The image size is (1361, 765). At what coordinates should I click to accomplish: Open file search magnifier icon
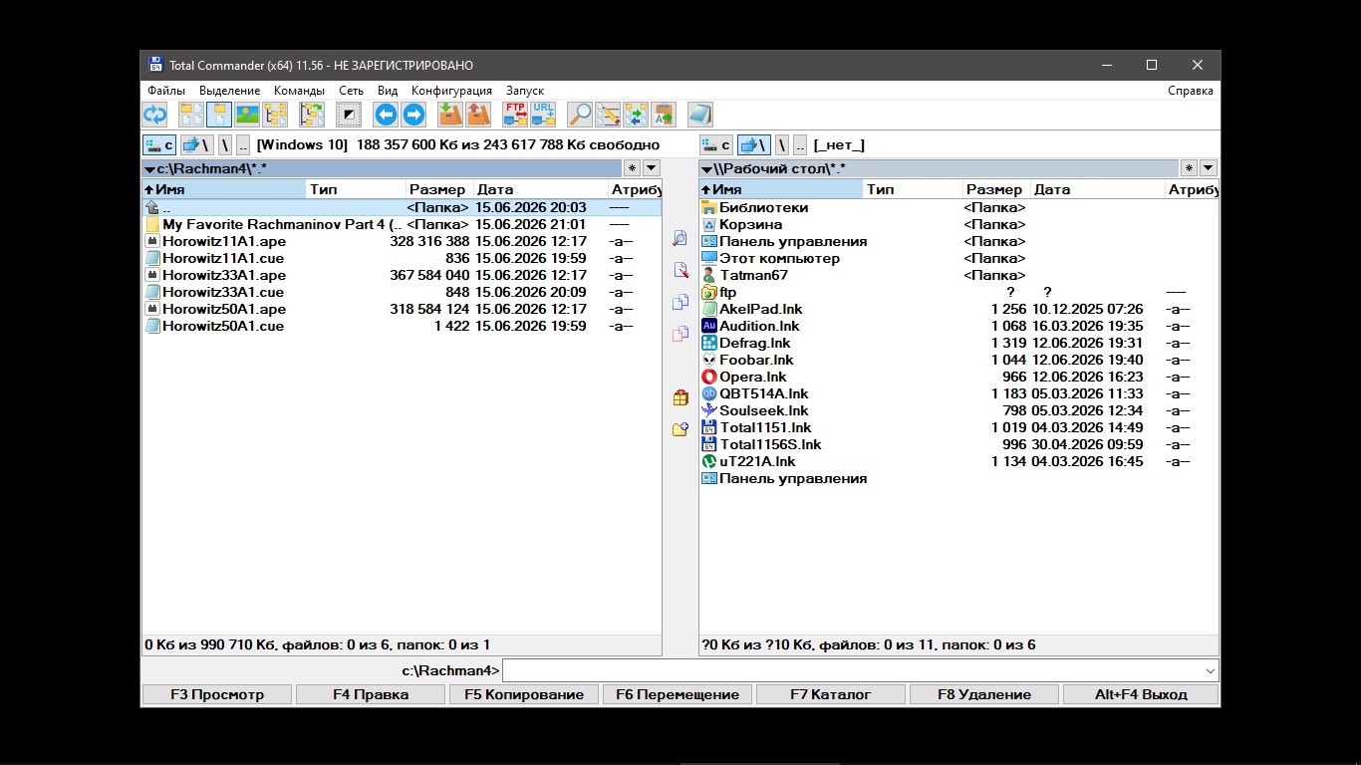pos(580,115)
